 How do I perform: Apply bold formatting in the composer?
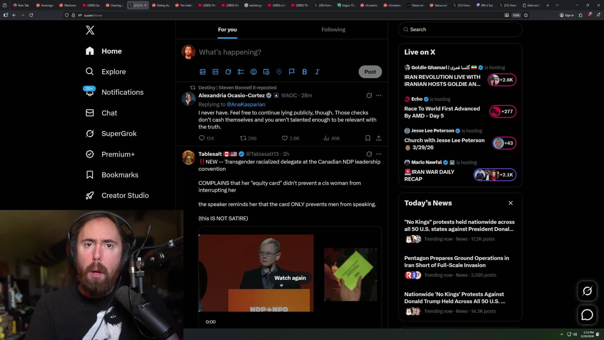pyautogui.click(x=304, y=72)
